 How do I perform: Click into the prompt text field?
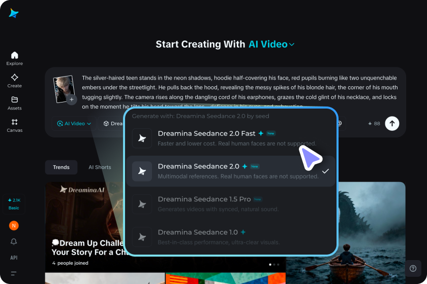[x=239, y=92]
